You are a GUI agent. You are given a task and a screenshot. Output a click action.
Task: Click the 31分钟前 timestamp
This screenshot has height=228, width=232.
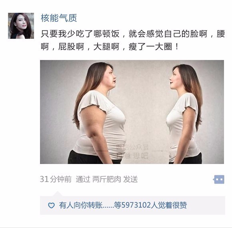(56, 179)
